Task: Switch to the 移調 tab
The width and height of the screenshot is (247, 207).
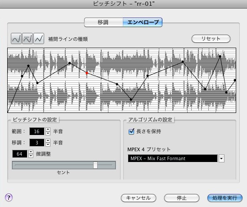Action: click(103, 22)
